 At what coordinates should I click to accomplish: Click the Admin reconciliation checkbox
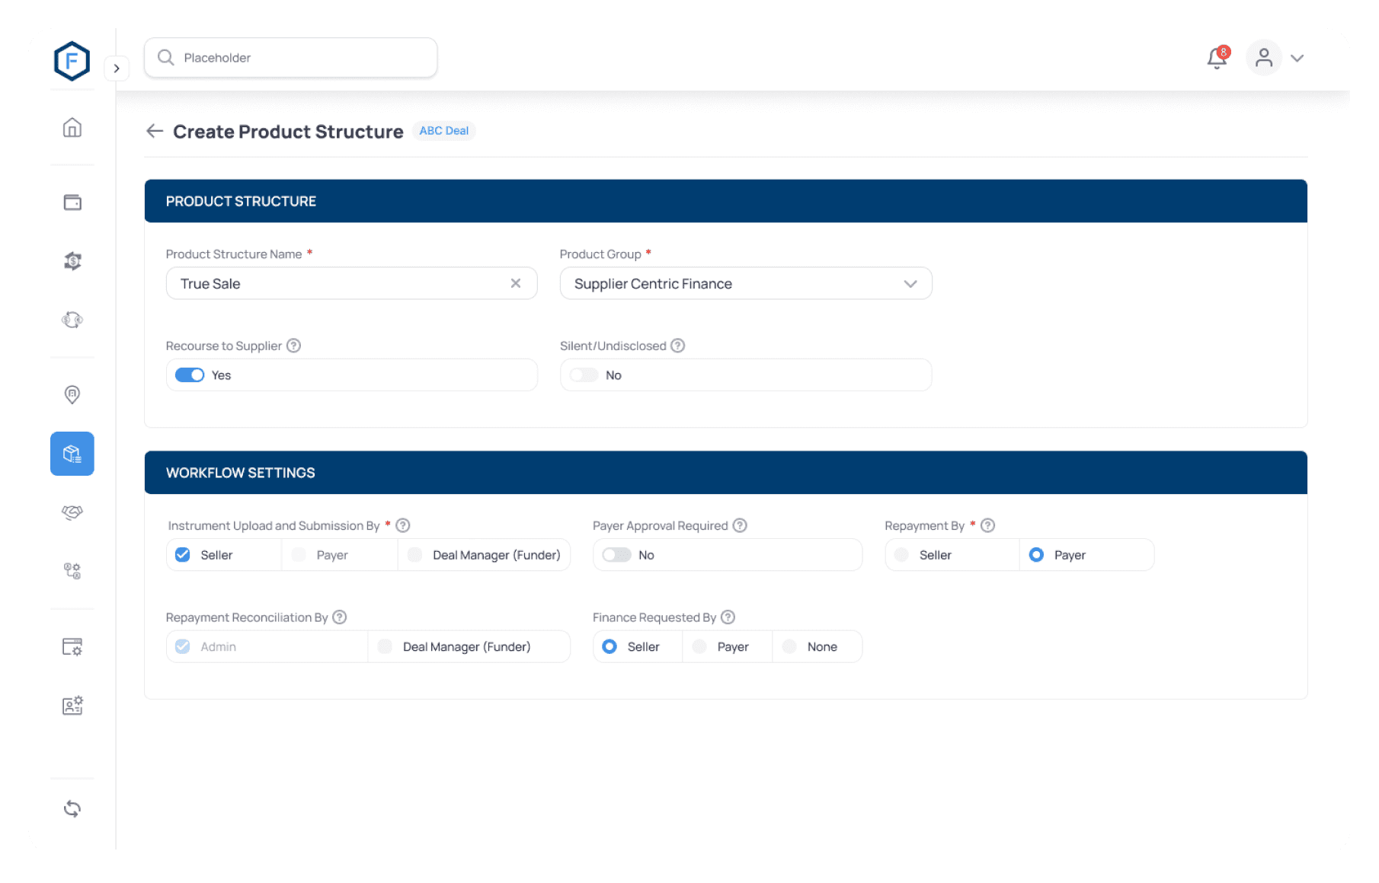(183, 646)
